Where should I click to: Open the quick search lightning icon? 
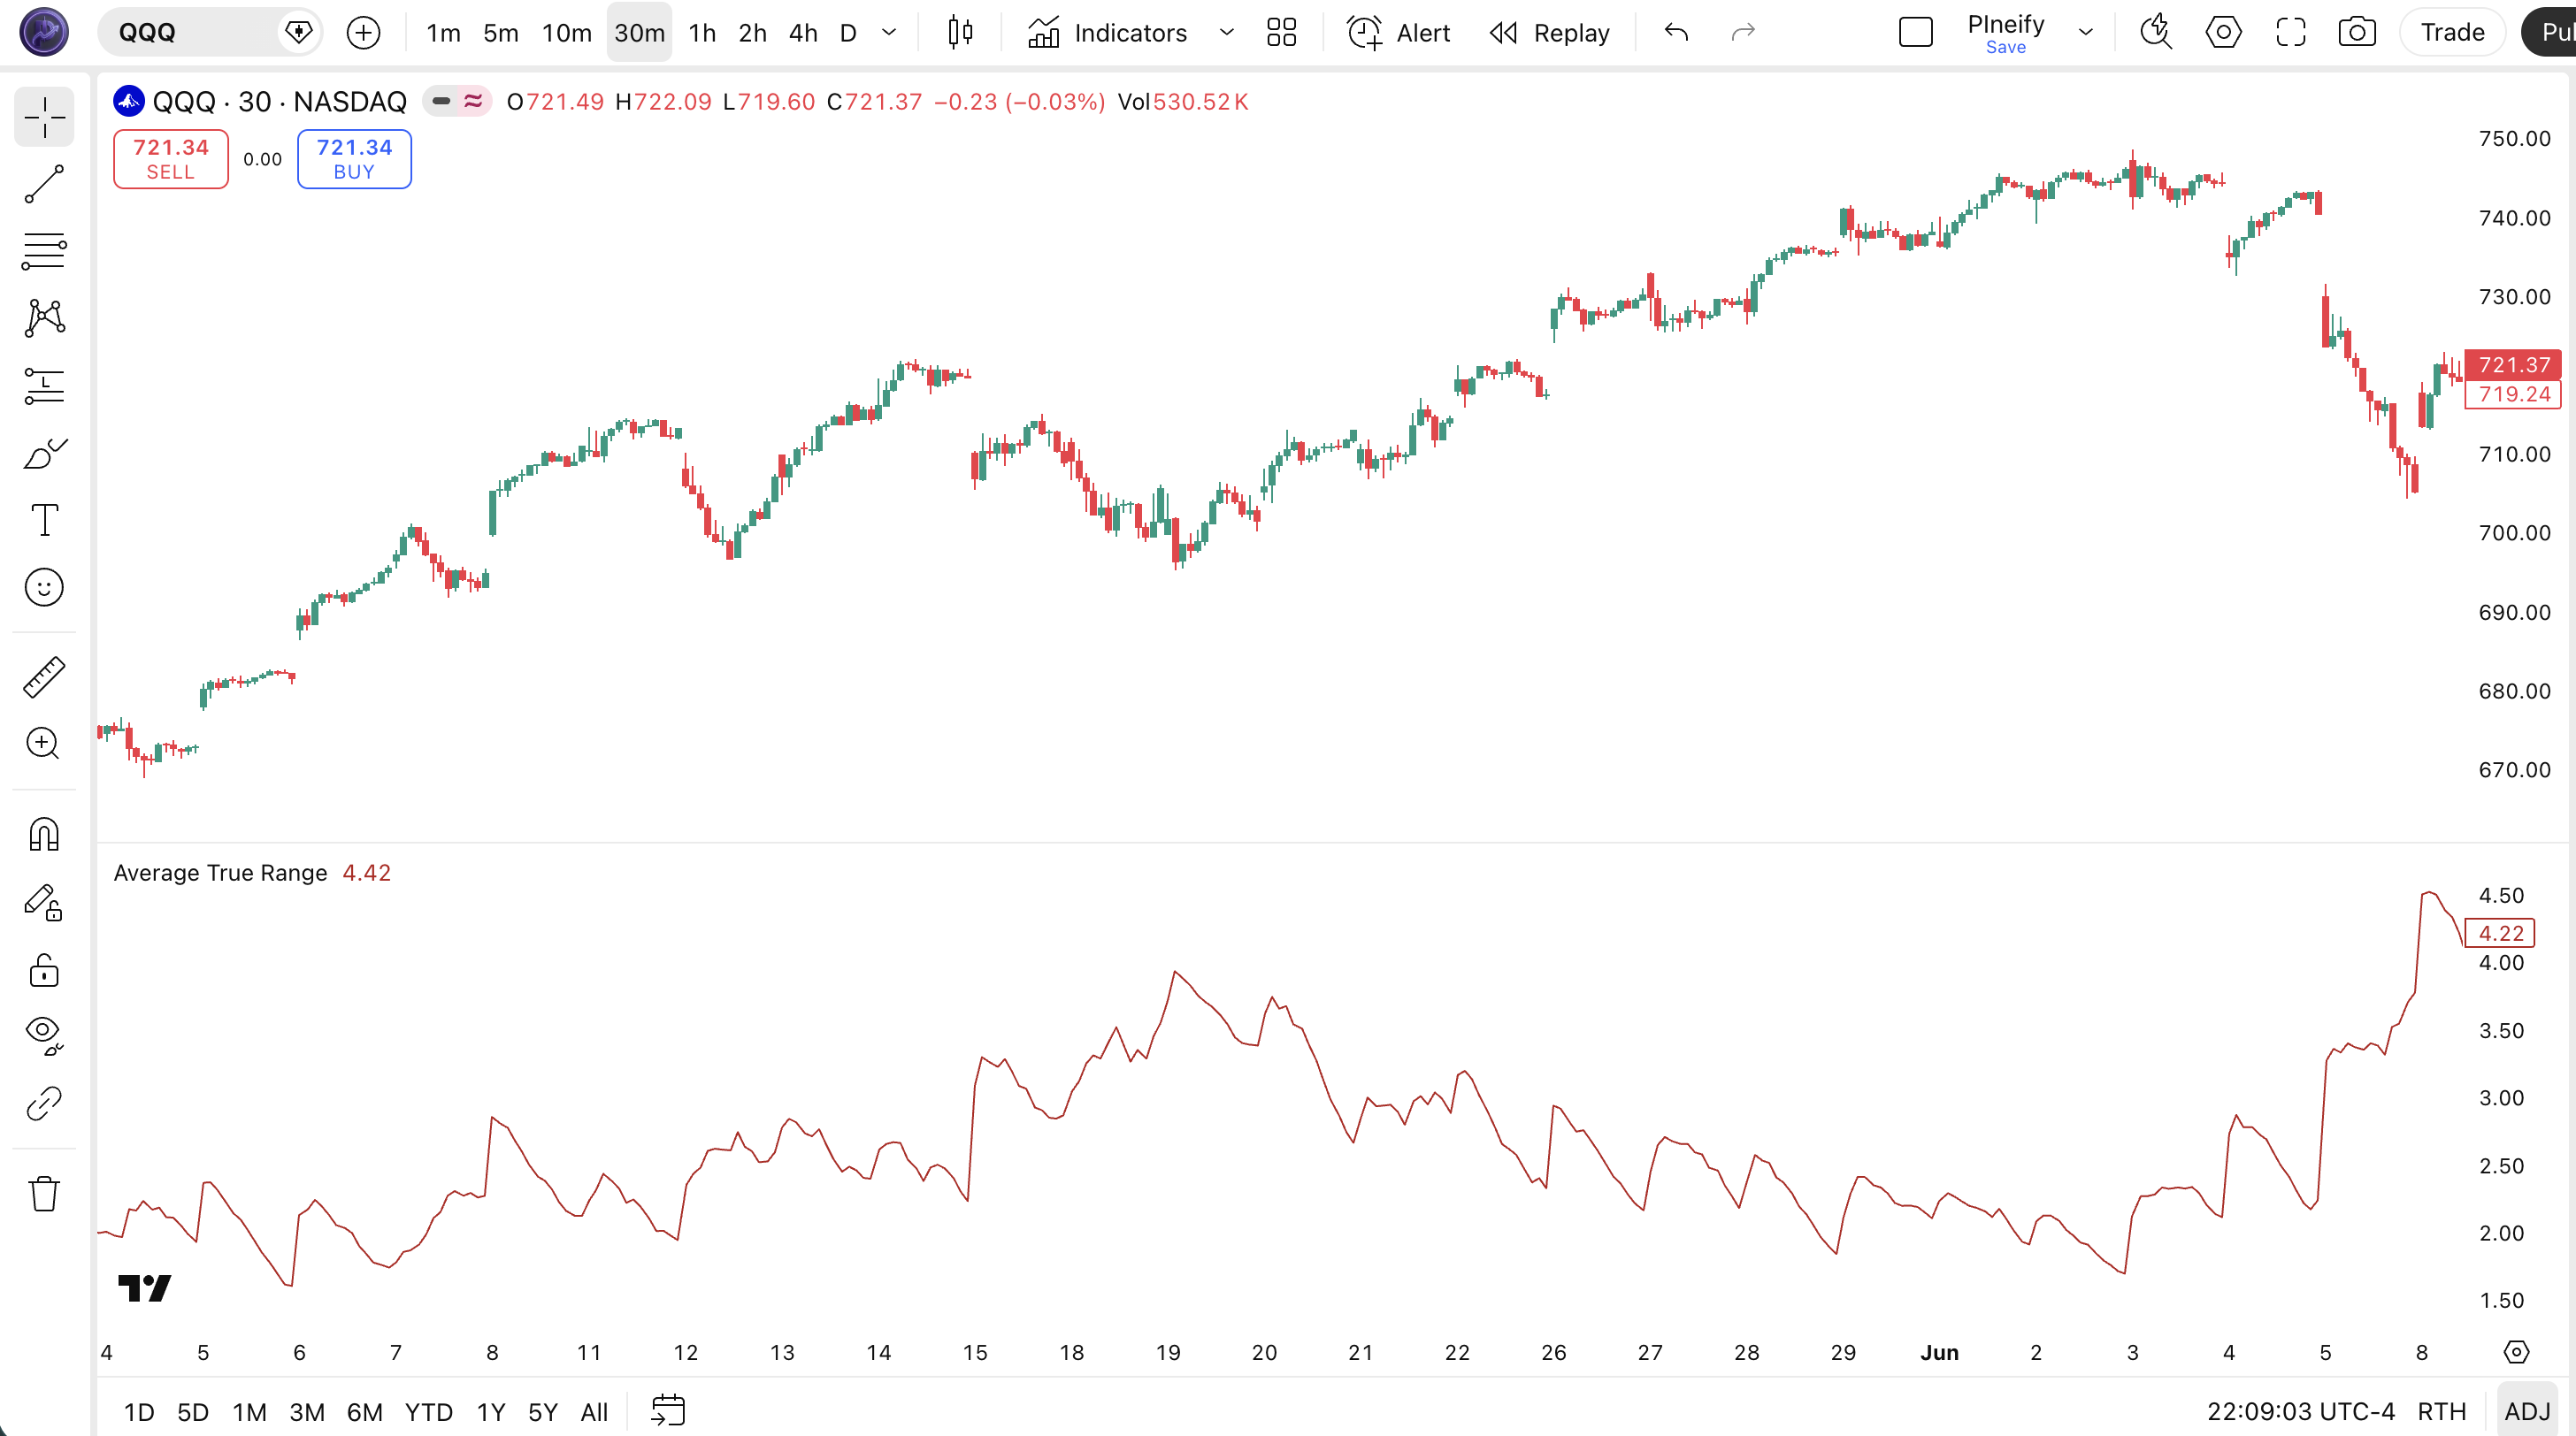(x=2156, y=33)
